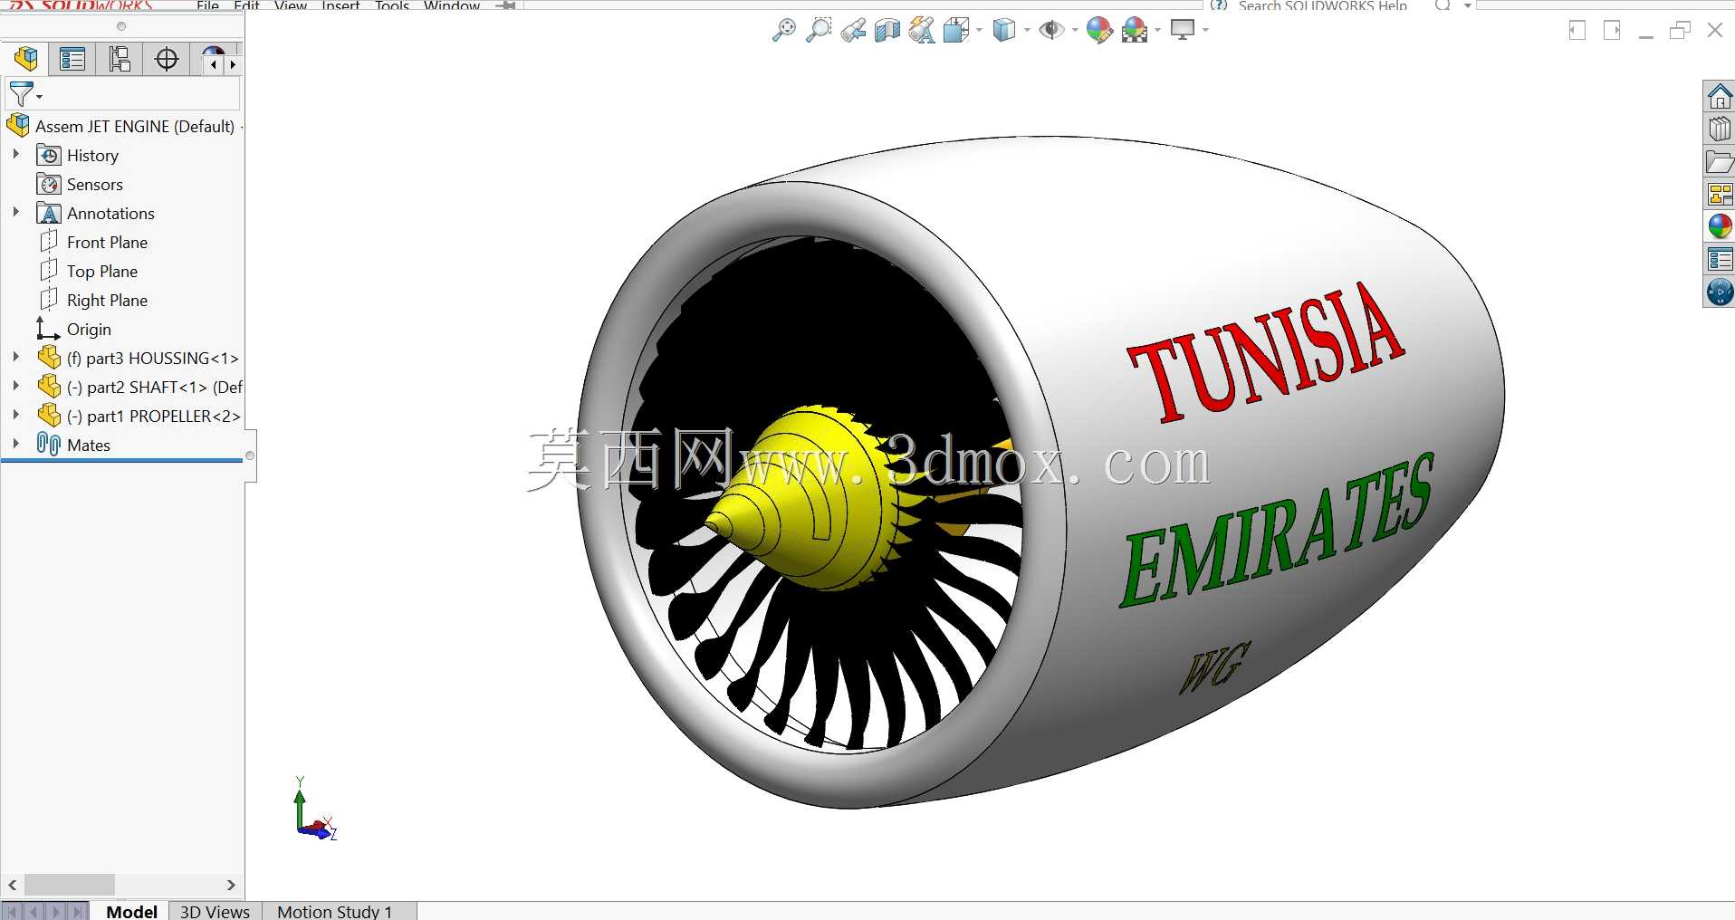The height and width of the screenshot is (920, 1735).
Task: Expand part1 PROPELLER component
Action: (15, 416)
